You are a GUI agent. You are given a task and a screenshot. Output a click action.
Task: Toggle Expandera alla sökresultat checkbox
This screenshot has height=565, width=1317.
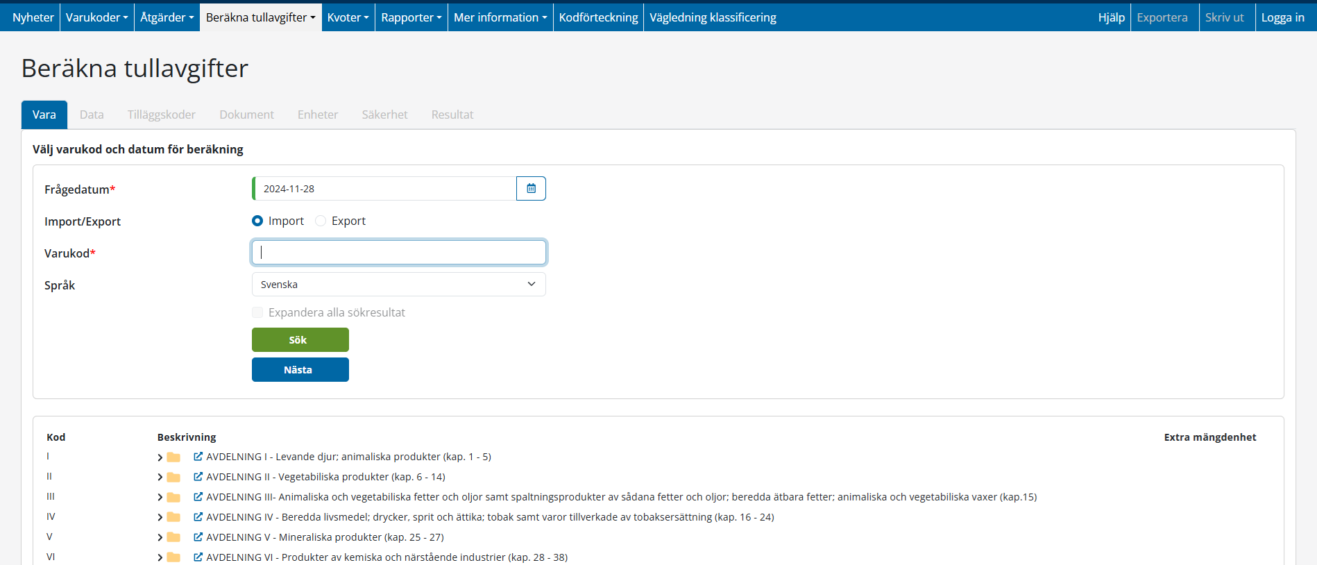click(x=257, y=312)
